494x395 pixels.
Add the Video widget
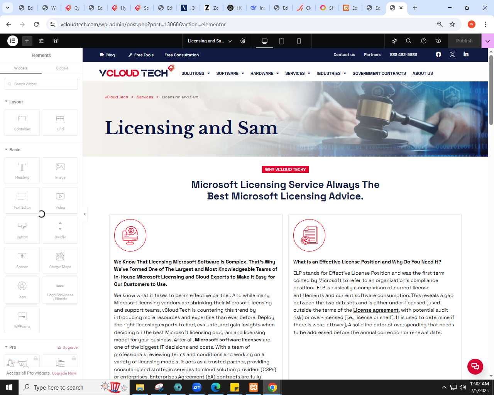click(x=60, y=200)
